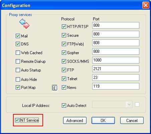This screenshot has width=151, height=134.
Task: Click the Telnet port field showing 23
Action: [116, 78]
